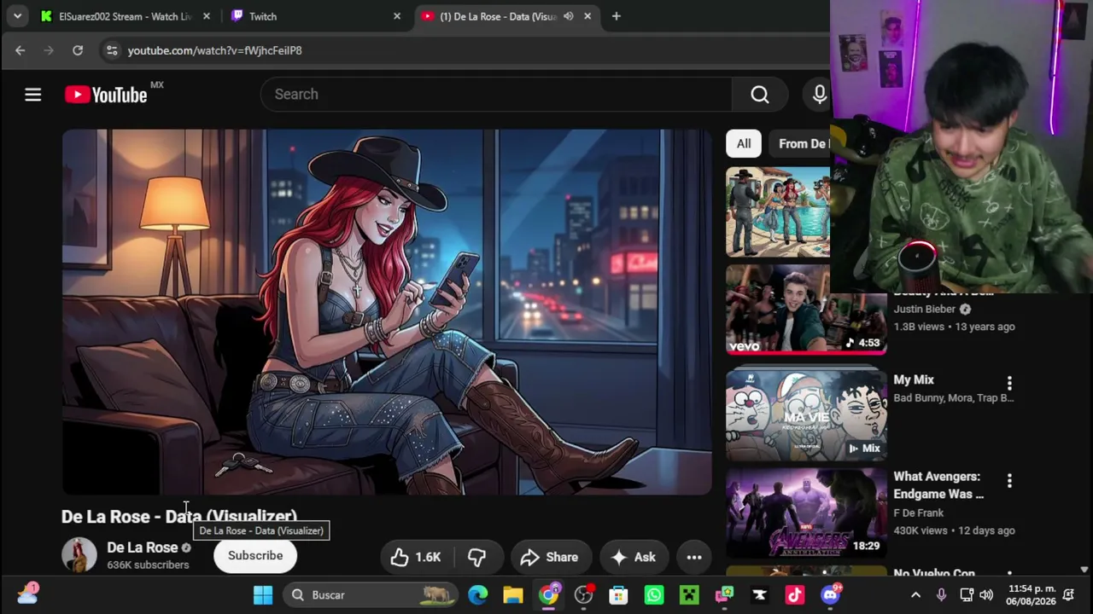
Task: Click the F De Frank channel name
Action: (x=919, y=513)
